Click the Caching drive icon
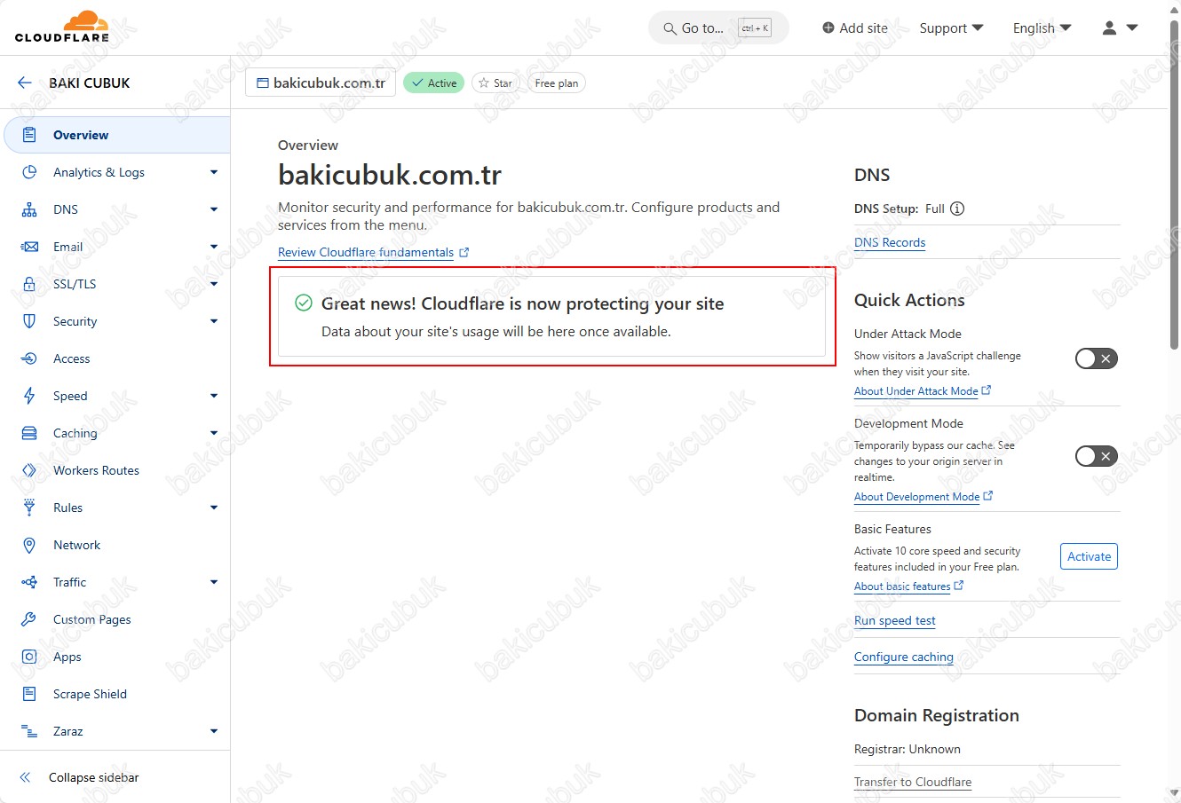This screenshot has width=1181, height=803. click(29, 433)
